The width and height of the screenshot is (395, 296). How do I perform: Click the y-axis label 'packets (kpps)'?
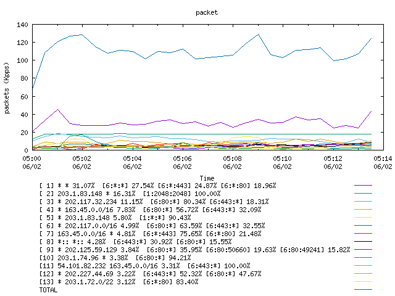pos(7,88)
